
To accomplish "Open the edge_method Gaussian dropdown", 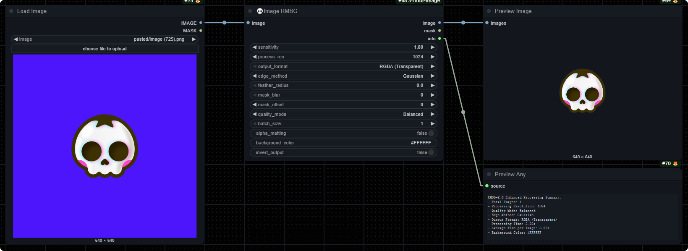I will pyautogui.click(x=343, y=76).
